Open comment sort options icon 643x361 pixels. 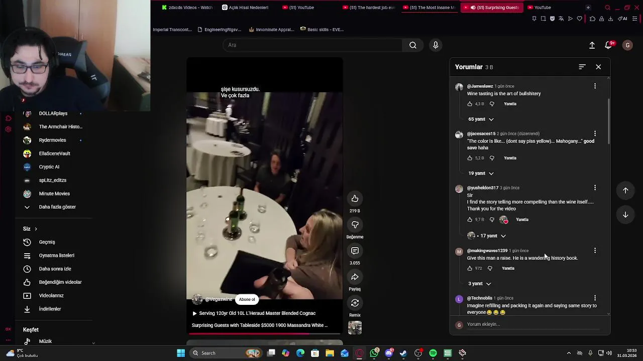(x=582, y=67)
